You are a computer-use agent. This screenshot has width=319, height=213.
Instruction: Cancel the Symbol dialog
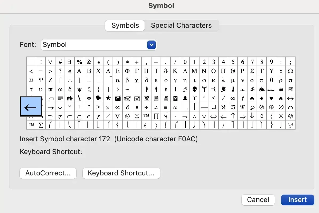258,200
